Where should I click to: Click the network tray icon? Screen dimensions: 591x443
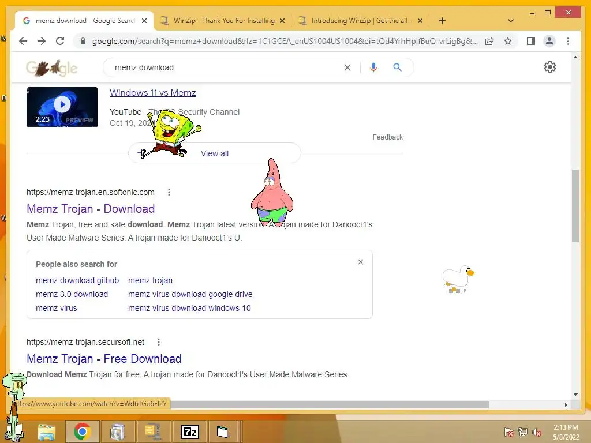tap(523, 432)
